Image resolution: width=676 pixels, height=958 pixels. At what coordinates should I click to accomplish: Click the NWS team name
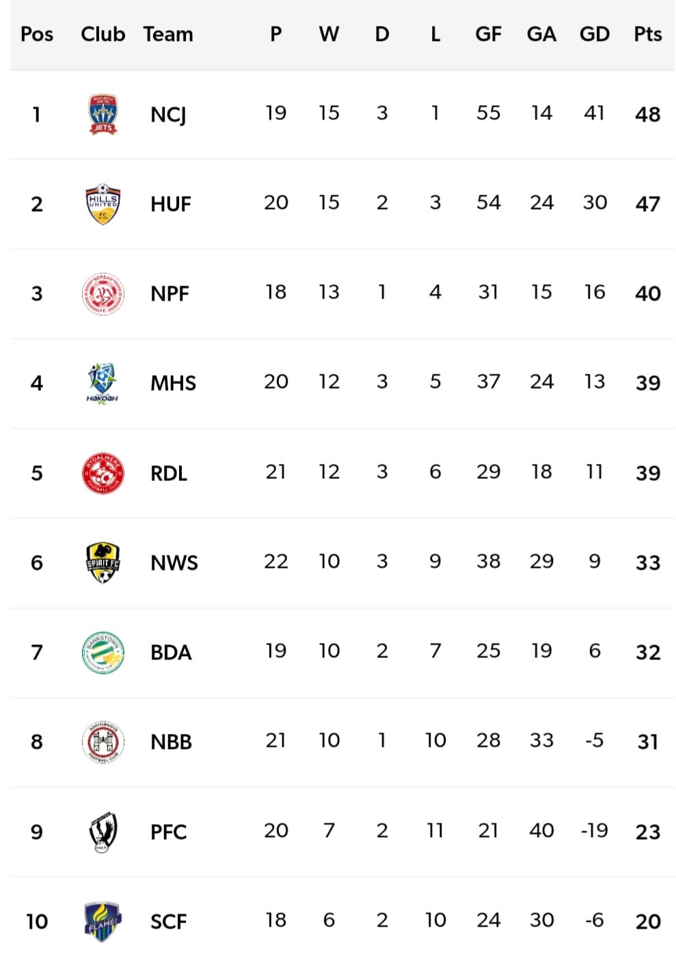tap(174, 562)
